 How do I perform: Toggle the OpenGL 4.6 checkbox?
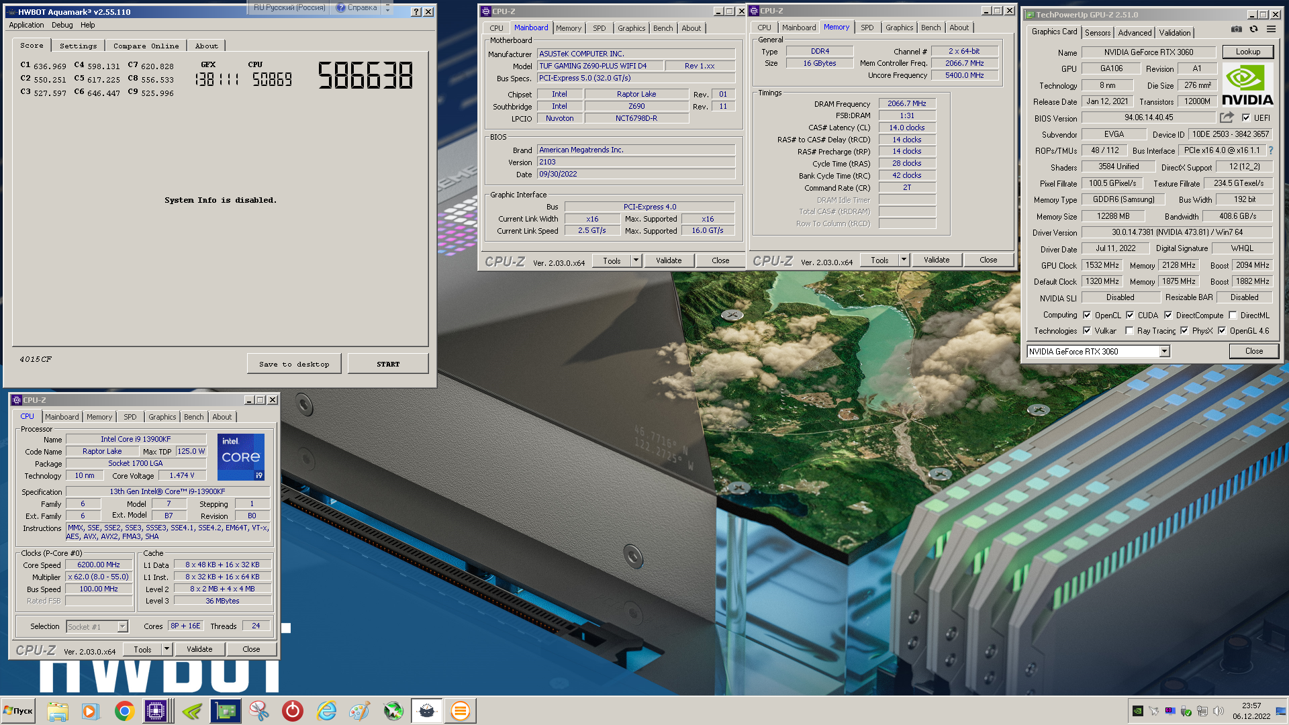[x=1222, y=330]
